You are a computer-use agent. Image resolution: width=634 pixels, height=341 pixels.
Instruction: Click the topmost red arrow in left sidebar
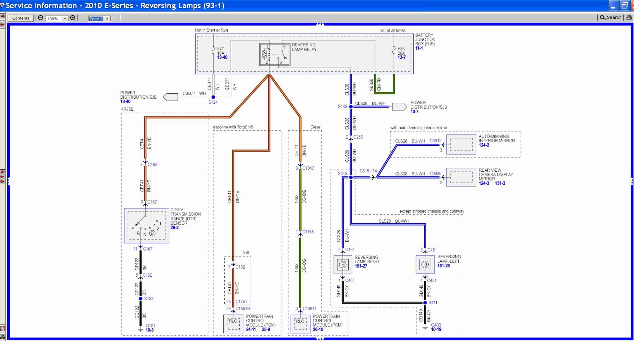point(3,16)
